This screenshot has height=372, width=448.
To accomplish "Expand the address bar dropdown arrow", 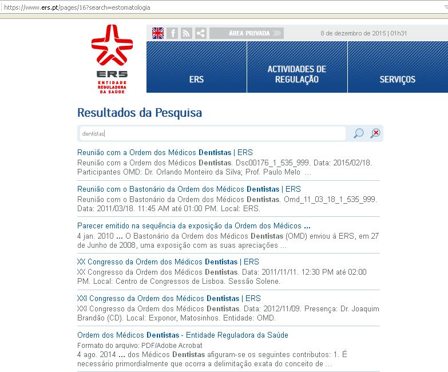I will [x=446, y=7].
